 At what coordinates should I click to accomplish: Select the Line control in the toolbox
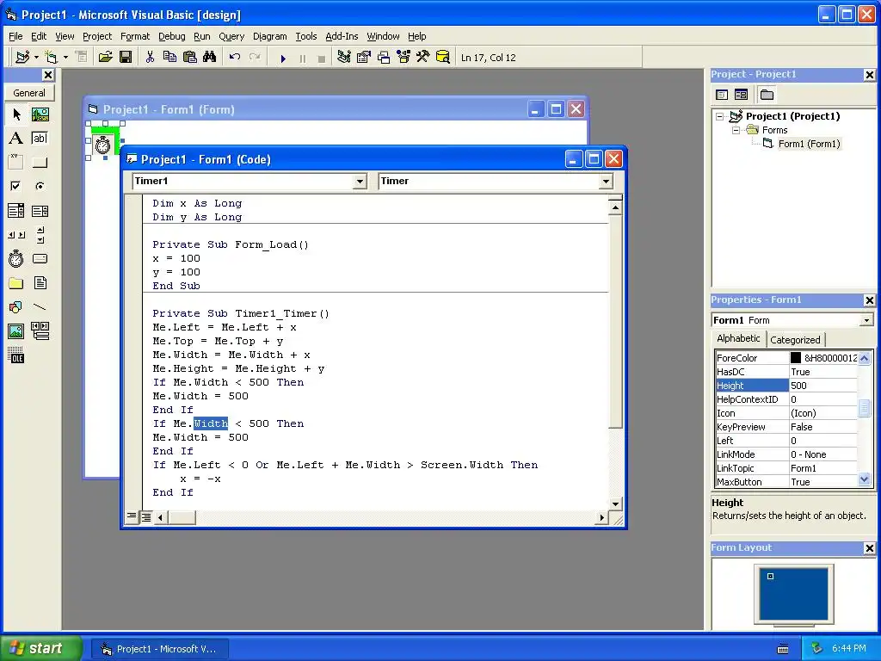tap(40, 307)
